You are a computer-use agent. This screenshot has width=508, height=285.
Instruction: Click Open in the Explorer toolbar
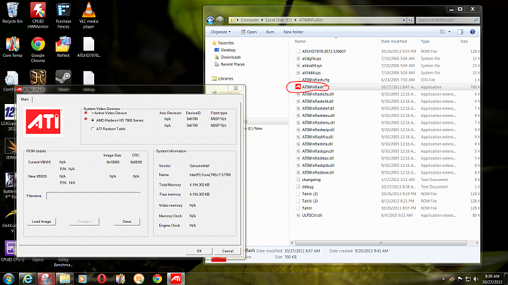point(249,32)
